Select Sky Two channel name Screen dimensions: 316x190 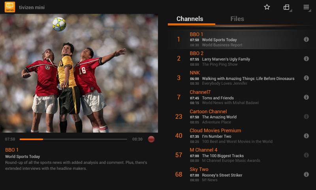point(199,169)
